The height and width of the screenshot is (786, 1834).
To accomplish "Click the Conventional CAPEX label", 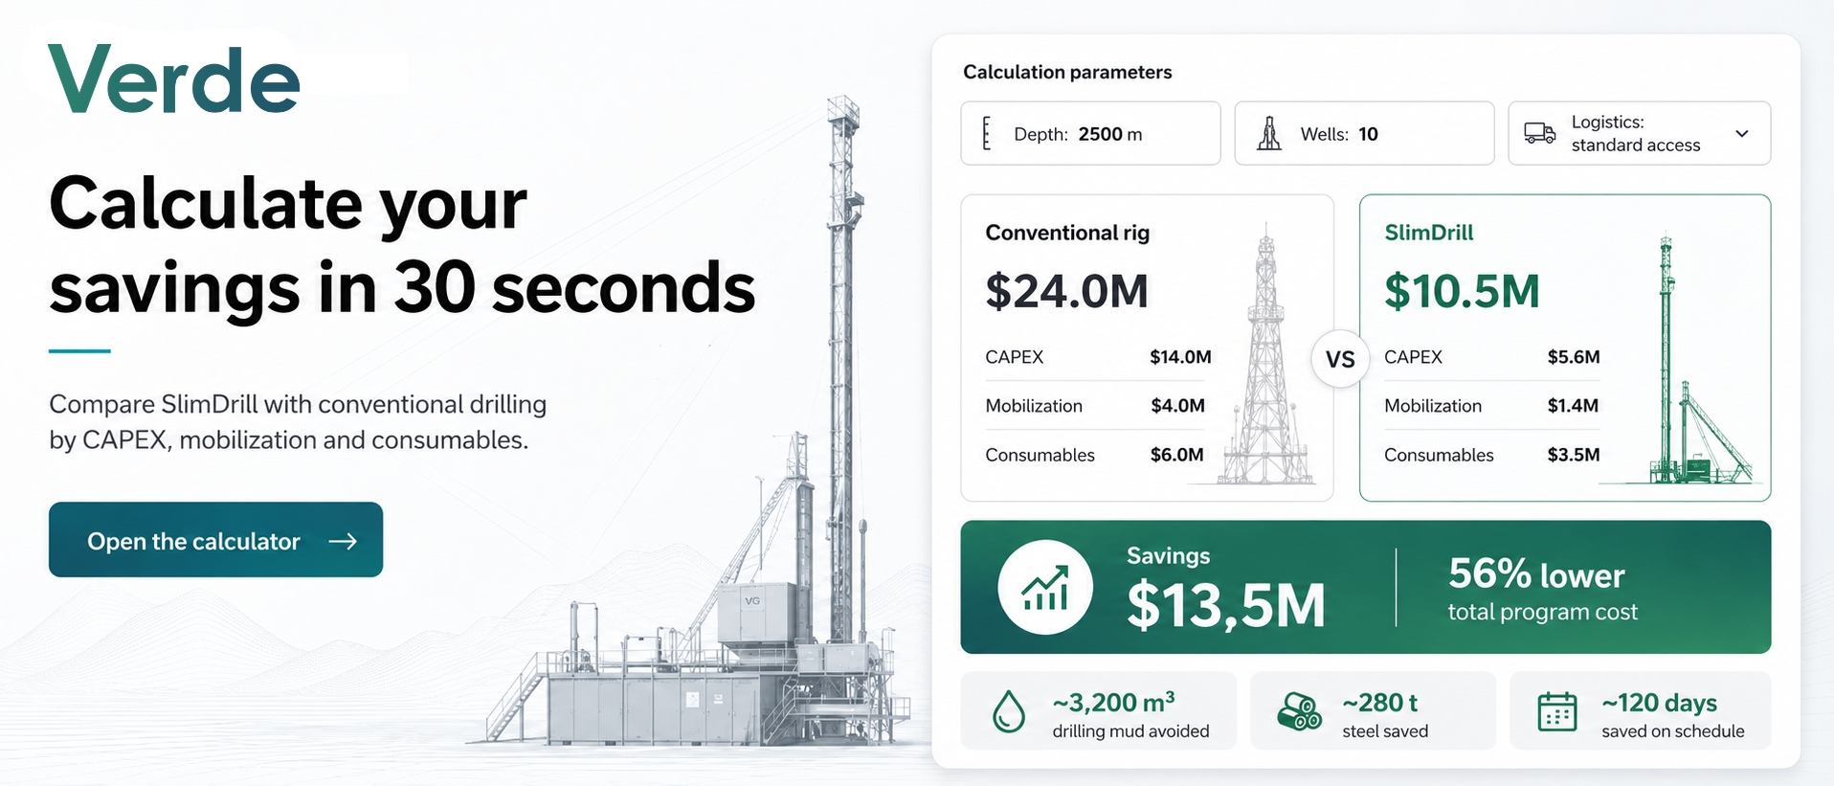I will coord(1015,357).
